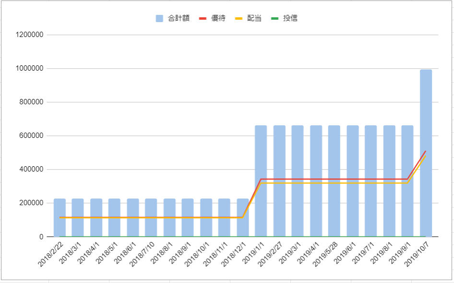Select the bar for 2018/7/10
This screenshot has height=283, width=454.
pos(151,218)
